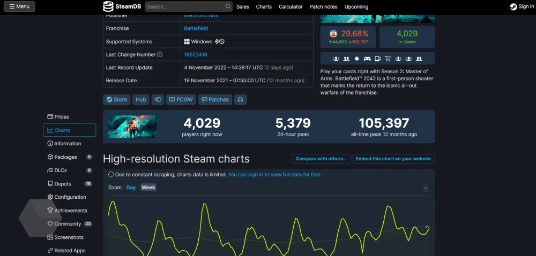
Task: Open the Packages section in sidebar
Action: (x=65, y=157)
